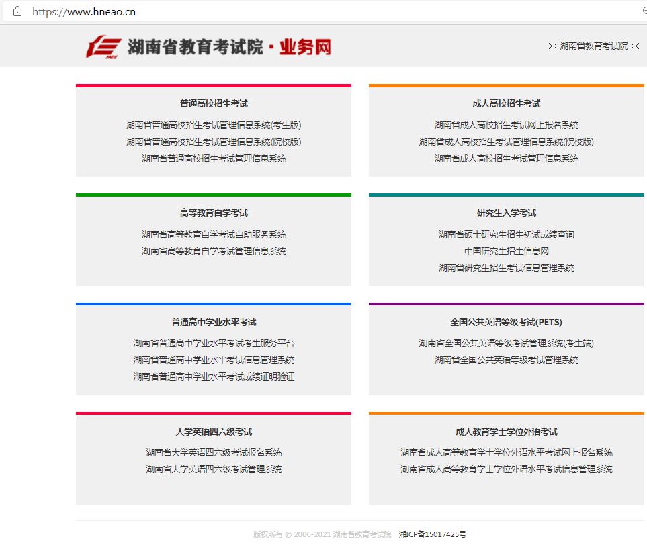This screenshot has height=553, width=647.
Task: Open 湖南省大学英语四六级考试报名系统
Action: [x=214, y=453]
